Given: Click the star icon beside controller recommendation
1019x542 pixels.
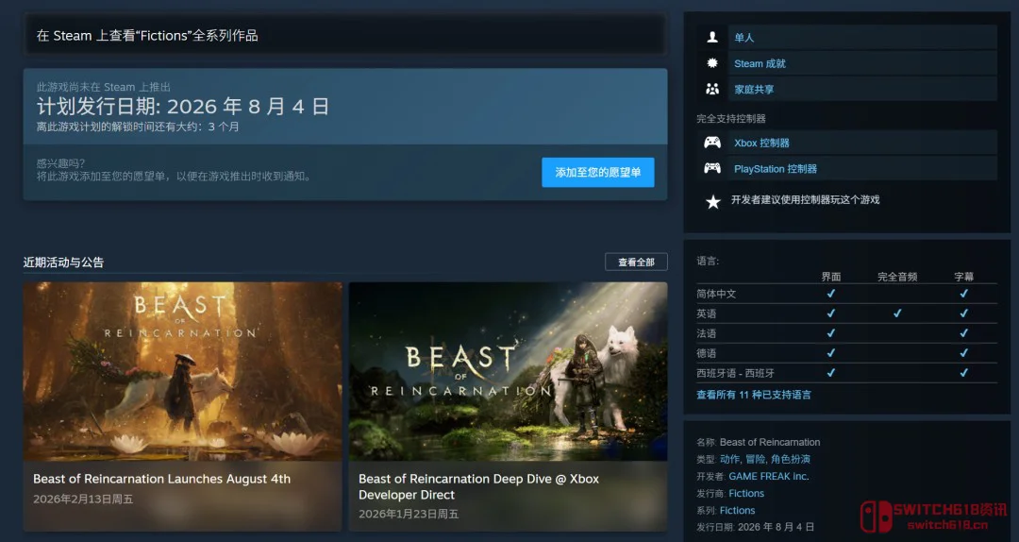Looking at the screenshot, I should pos(713,201).
